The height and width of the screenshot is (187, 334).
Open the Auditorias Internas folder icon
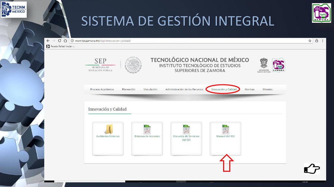pyautogui.click(x=109, y=129)
